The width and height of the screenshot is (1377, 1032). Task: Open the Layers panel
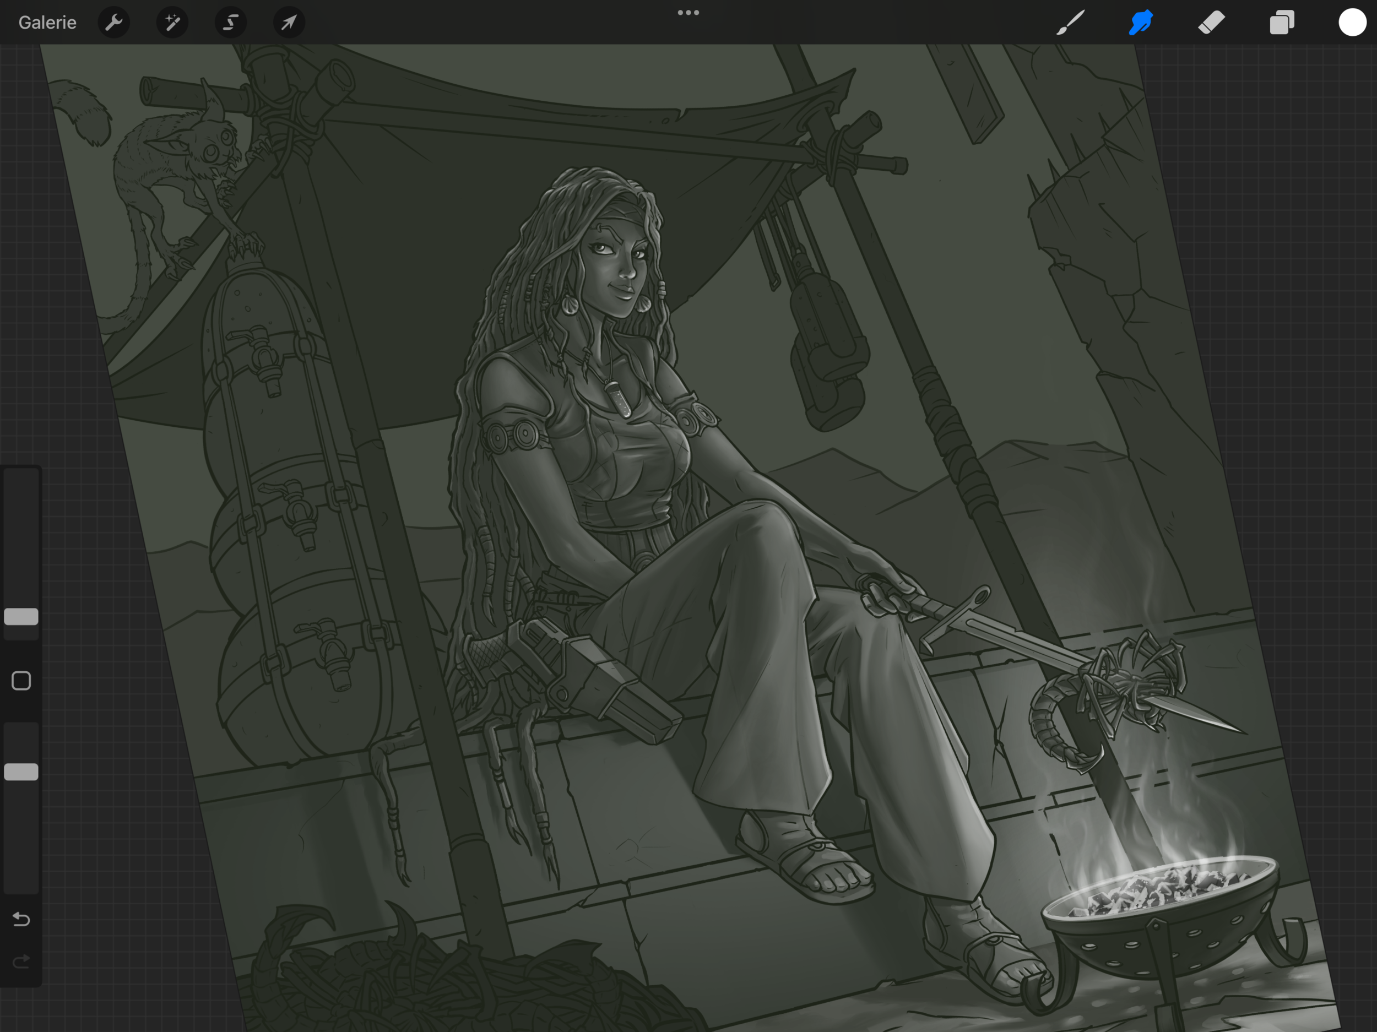(1282, 23)
